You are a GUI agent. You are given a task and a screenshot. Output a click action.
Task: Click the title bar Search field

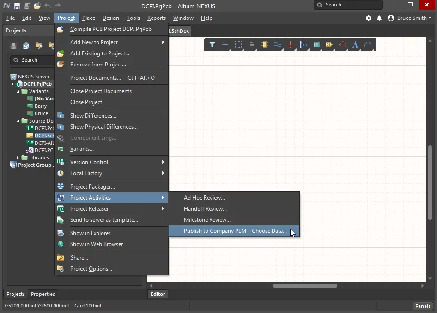point(348,5)
